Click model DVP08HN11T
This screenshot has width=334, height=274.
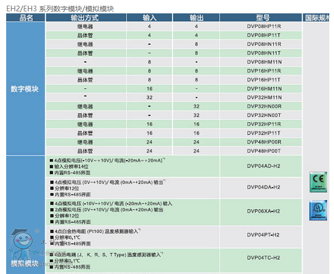coord(264,53)
